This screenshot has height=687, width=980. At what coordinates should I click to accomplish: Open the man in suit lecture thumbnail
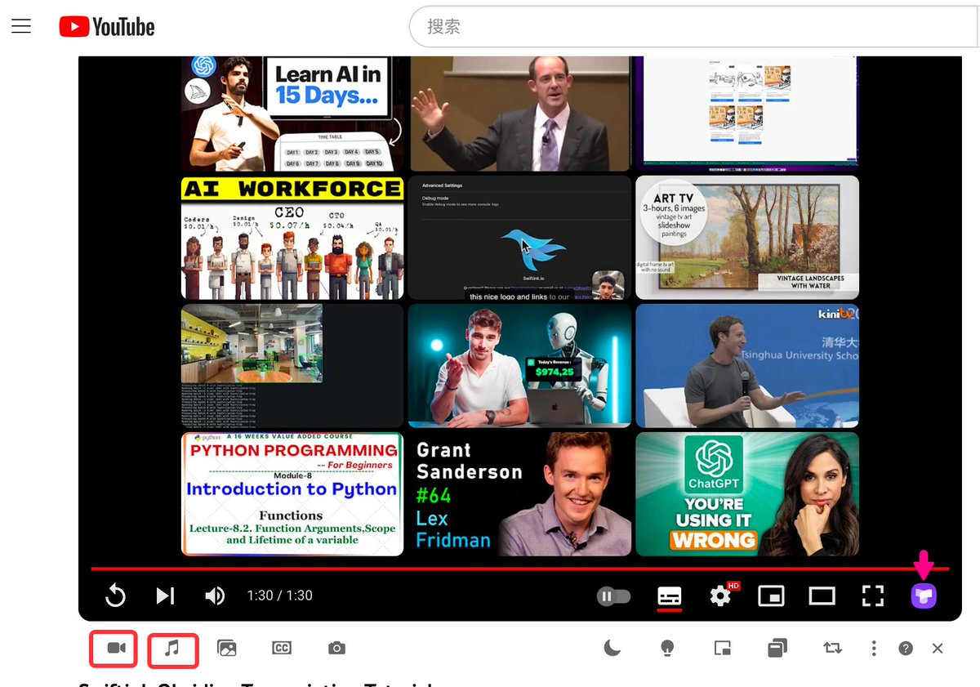(x=519, y=114)
